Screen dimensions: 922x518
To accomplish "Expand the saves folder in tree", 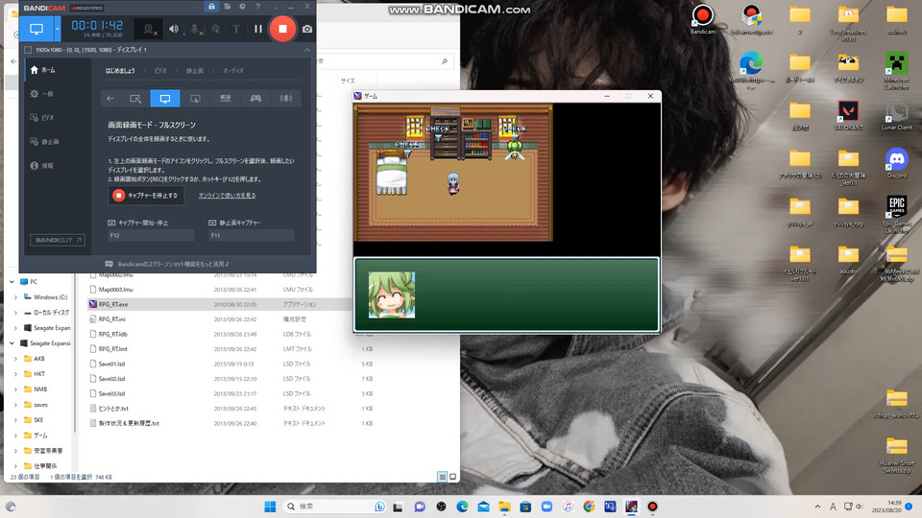I will point(16,405).
